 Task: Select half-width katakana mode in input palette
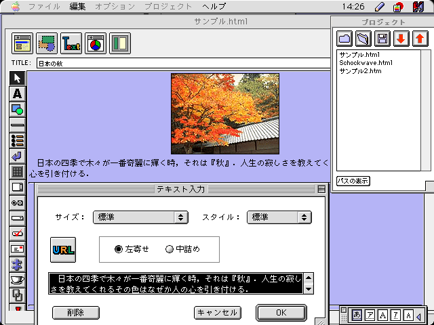pos(396,315)
